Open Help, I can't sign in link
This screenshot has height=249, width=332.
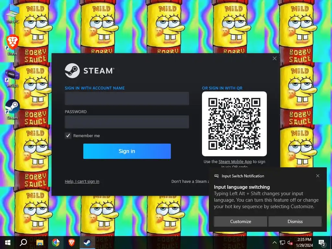[x=82, y=182]
